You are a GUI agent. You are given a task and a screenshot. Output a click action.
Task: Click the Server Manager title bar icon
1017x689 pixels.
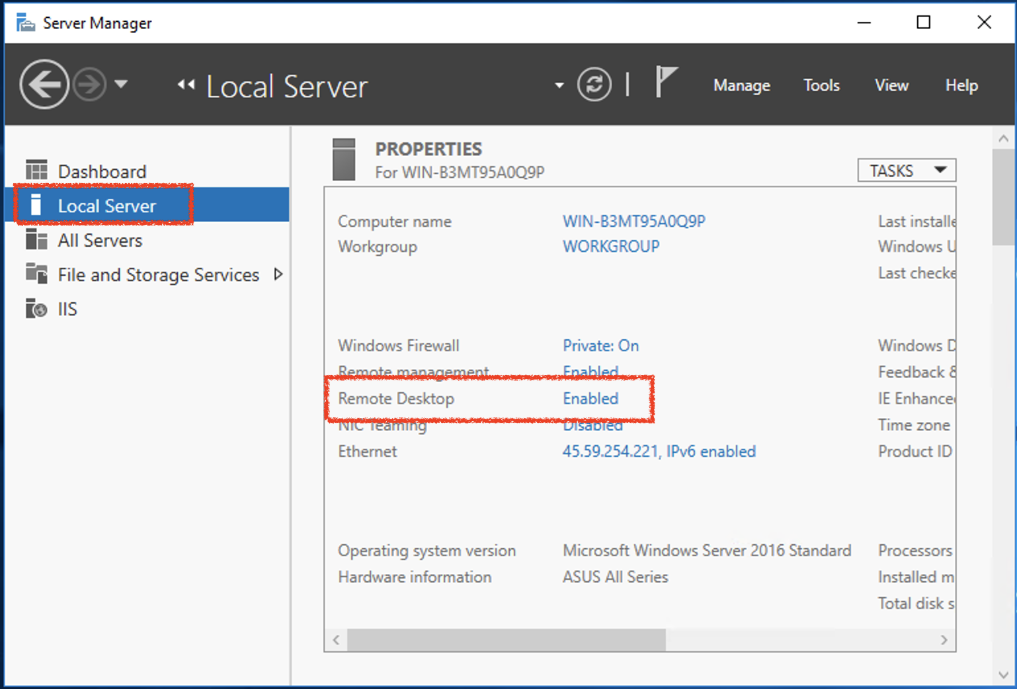click(26, 23)
